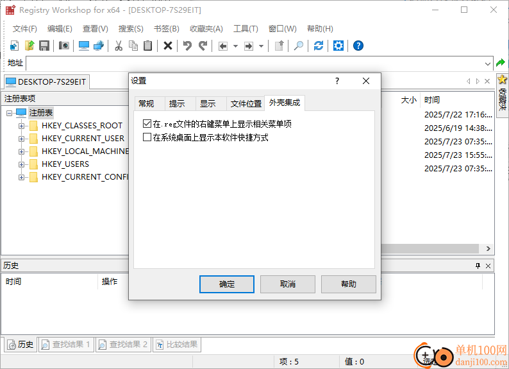
Task: Select HKEY_USERS tree item
Action: 65,164
